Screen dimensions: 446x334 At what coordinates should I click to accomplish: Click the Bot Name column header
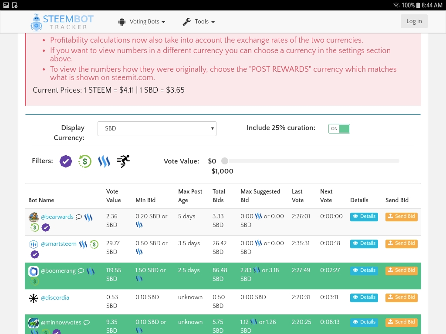pos(41,200)
